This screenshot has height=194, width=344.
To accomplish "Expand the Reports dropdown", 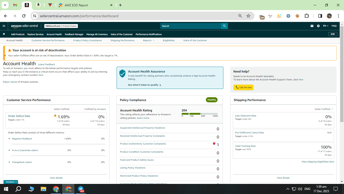I will (148, 40).
